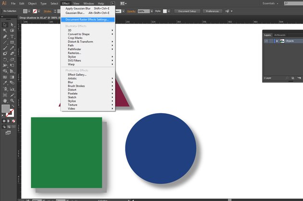This screenshot has width=303, height=201.
Task: Expand the Opacity value arrow
Action: (x=152, y=11)
